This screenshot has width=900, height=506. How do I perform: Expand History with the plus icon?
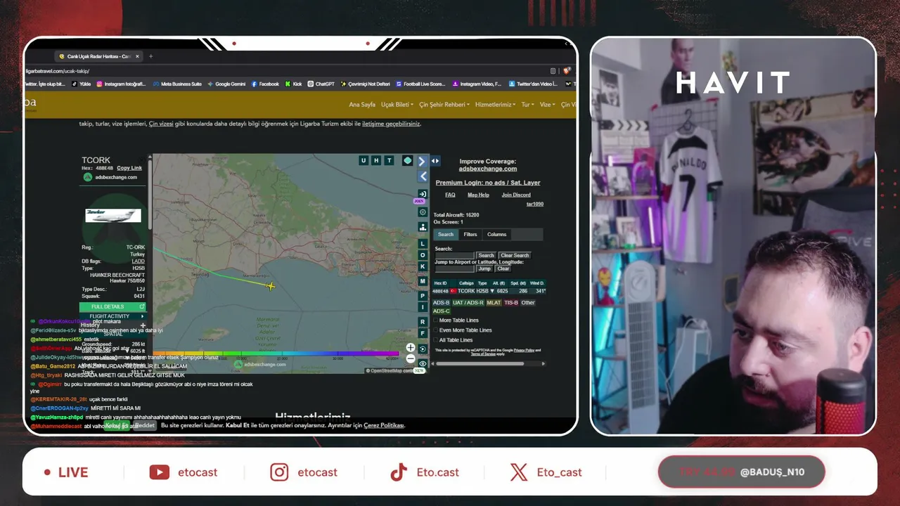pos(143,325)
